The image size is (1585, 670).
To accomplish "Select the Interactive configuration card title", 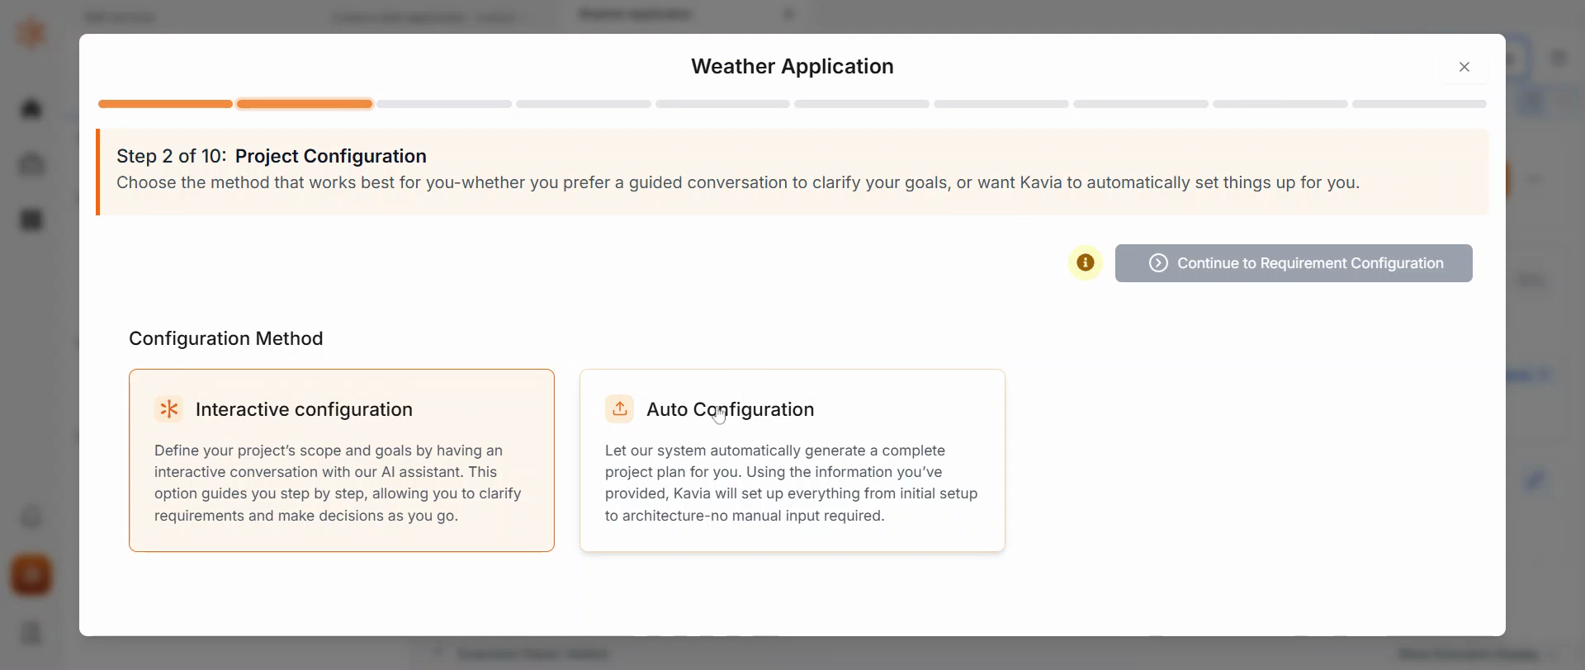I will (x=304, y=409).
